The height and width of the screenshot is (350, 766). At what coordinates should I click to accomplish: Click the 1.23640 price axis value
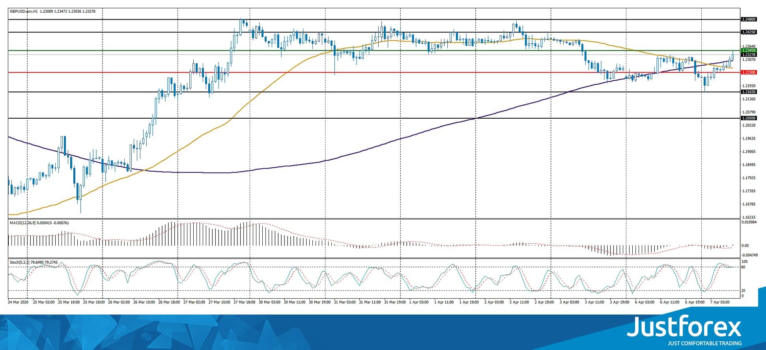pos(749,46)
